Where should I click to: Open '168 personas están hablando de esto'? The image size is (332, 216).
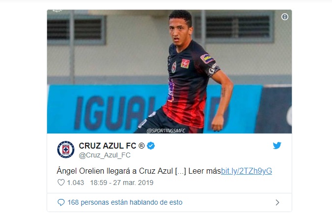(125, 202)
